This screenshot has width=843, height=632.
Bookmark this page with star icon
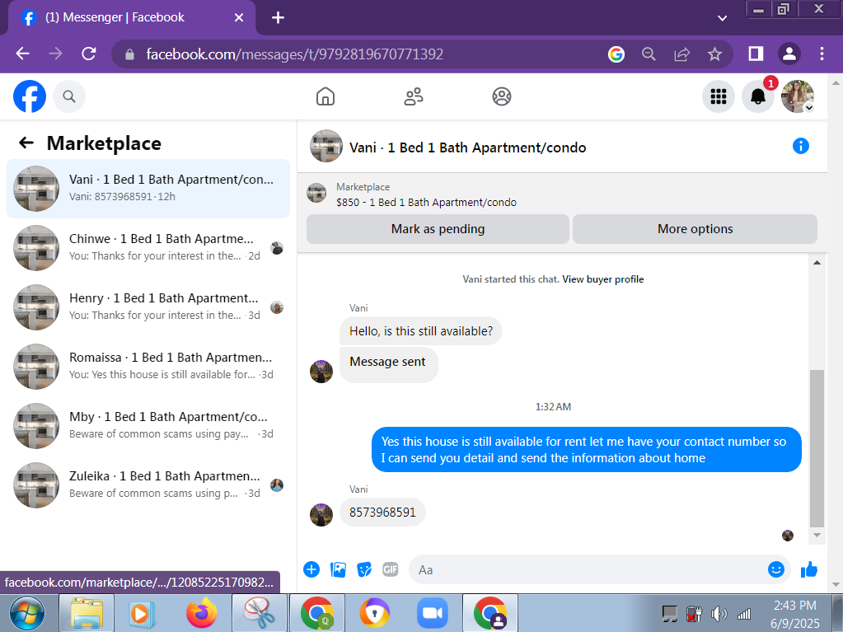714,54
